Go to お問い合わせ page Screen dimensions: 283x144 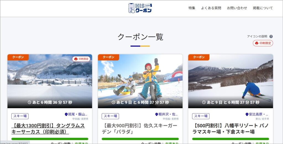point(237,8)
